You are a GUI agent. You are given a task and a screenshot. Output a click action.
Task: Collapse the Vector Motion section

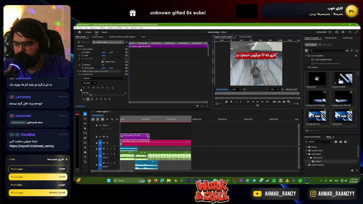coord(78,49)
